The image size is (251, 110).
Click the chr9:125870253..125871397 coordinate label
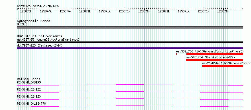pos(38,6)
